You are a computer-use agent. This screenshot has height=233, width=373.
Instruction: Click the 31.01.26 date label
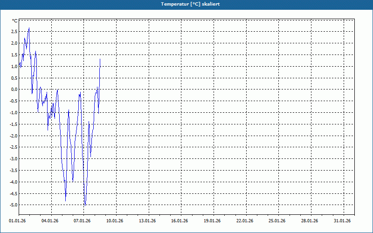click(x=342, y=221)
